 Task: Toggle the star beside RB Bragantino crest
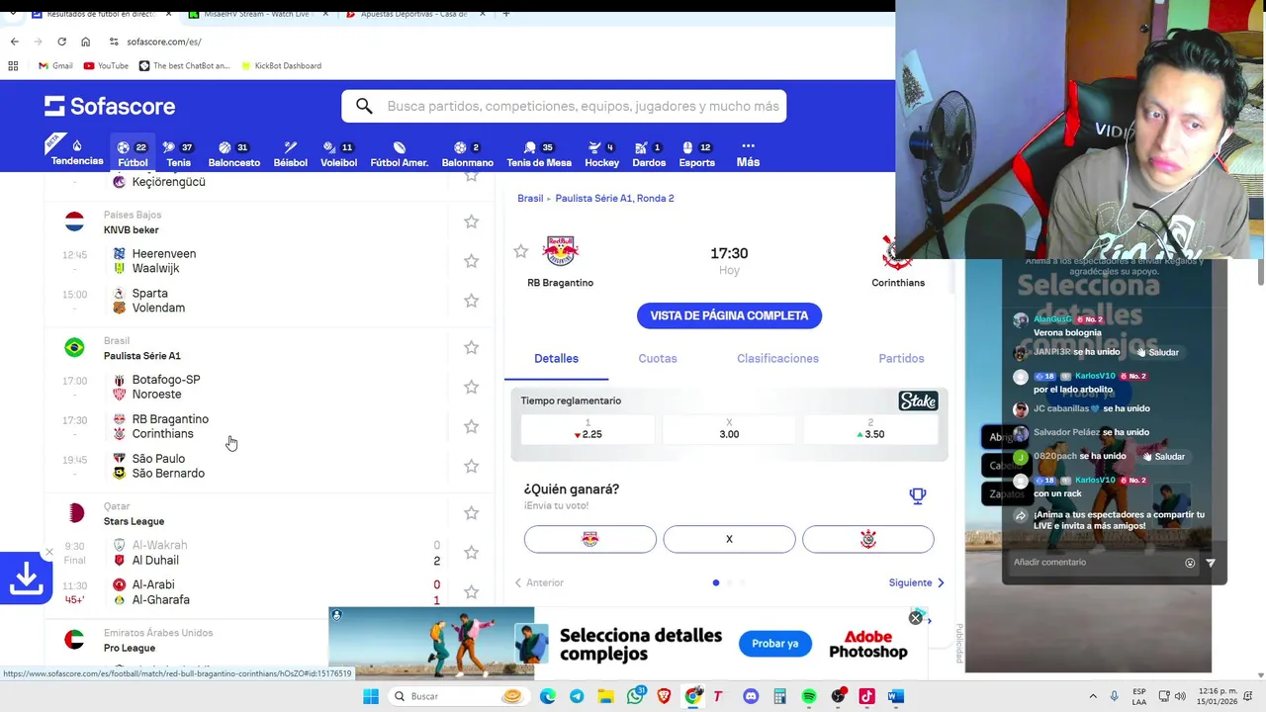pyautogui.click(x=521, y=251)
